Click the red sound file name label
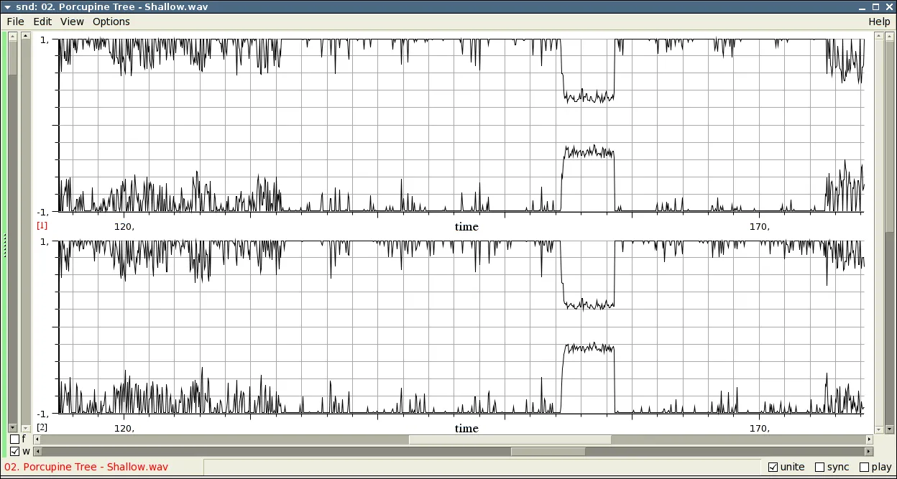Viewport: 897px width, 479px height. 86,468
